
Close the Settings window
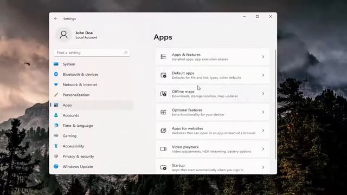coord(271,16)
